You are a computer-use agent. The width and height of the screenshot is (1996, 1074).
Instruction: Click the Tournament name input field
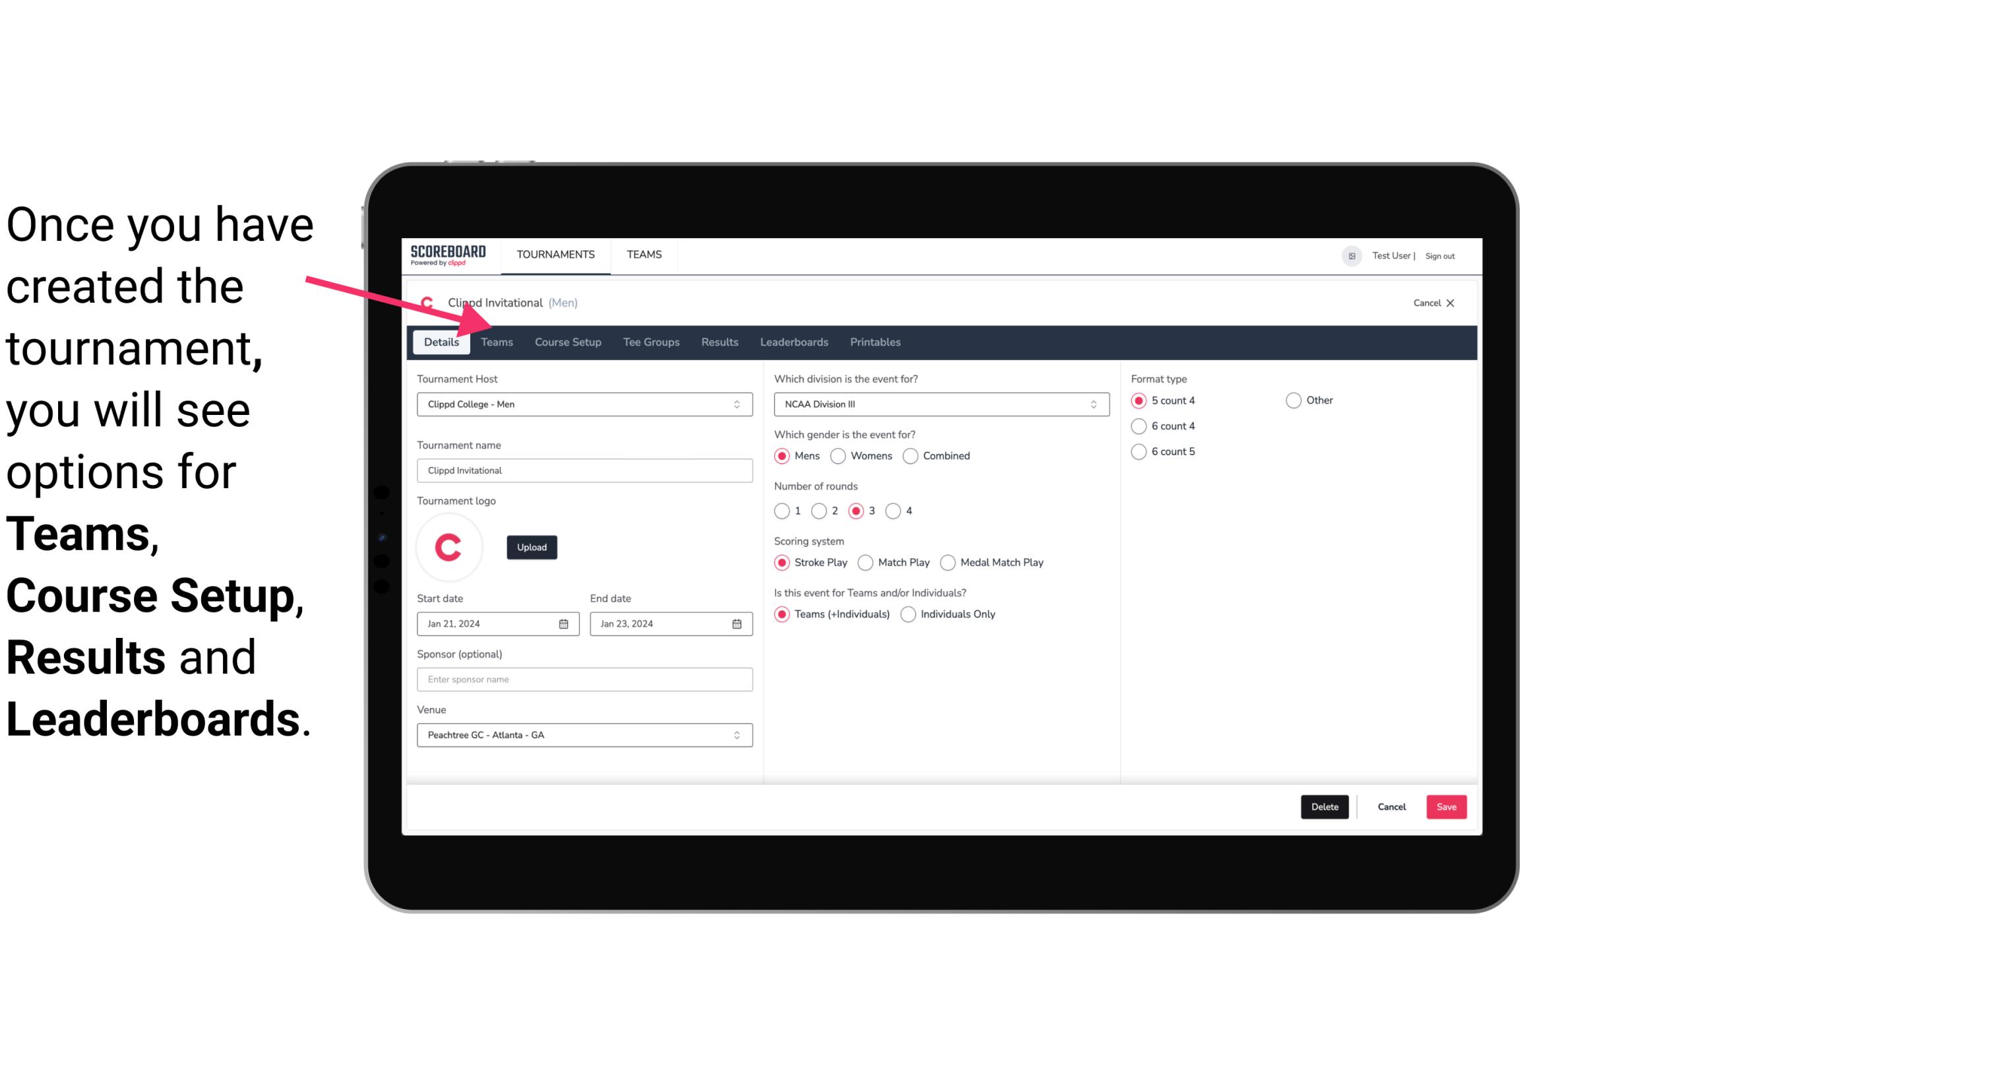point(583,470)
